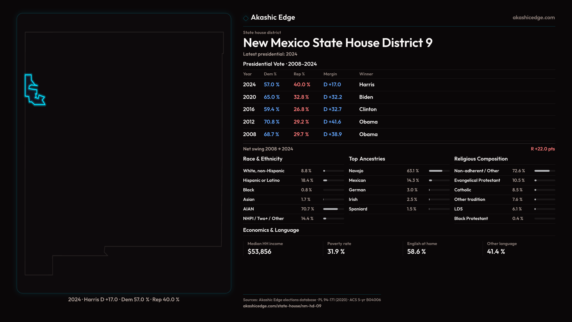The width and height of the screenshot is (572, 322).
Task: Click the Non-adherent / Other religion bar
Action: [x=544, y=171]
